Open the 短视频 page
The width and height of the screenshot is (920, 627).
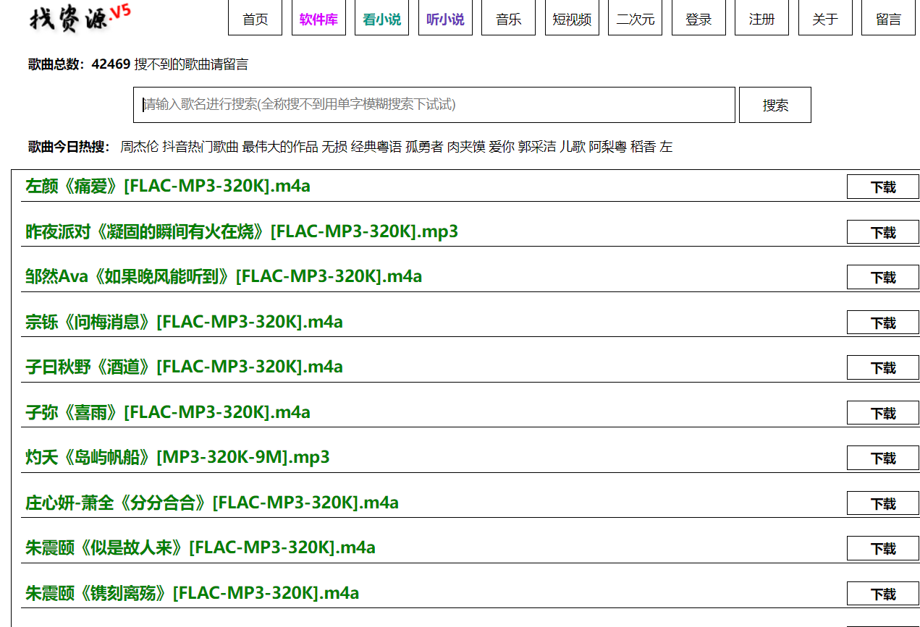[x=572, y=18]
